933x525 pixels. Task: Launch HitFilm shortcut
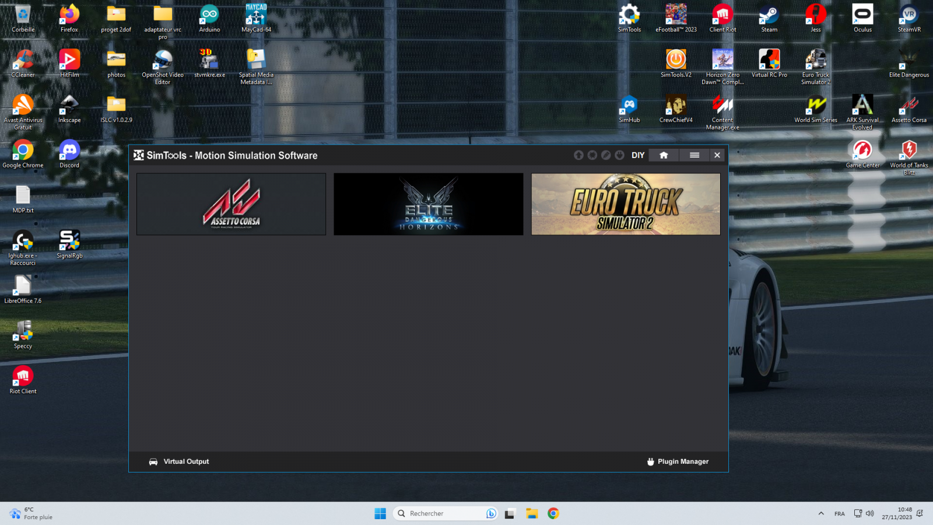(x=69, y=64)
